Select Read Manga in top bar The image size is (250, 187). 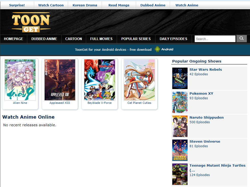(119, 5)
